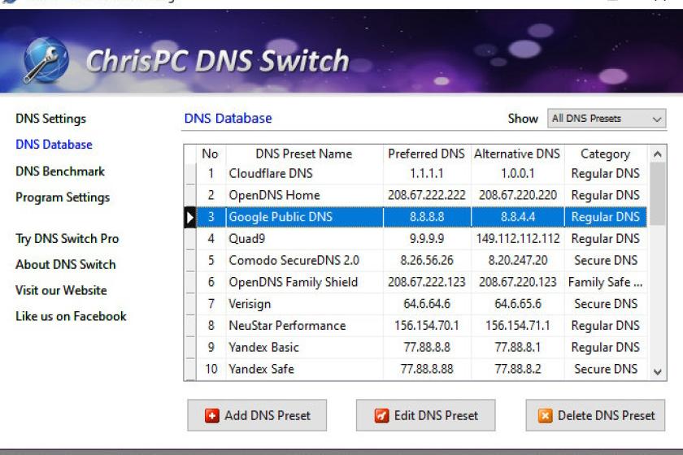The width and height of the screenshot is (683, 455).
Task: Select the Google Public DNS row
Action: (422, 217)
